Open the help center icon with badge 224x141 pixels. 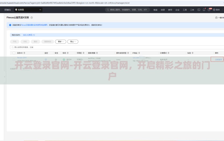[209, 10]
